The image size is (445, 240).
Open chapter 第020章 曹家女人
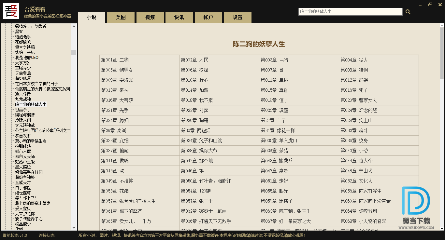[x=359, y=100]
